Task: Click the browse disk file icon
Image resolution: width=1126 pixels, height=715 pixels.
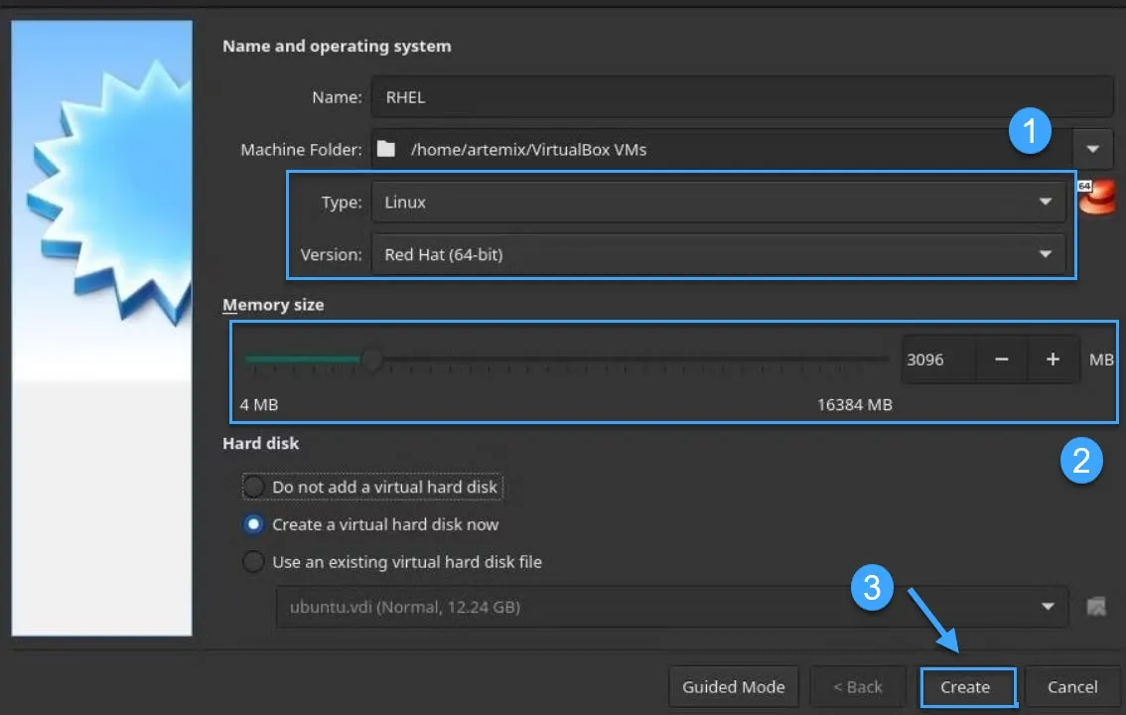Action: [x=1096, y=606]
